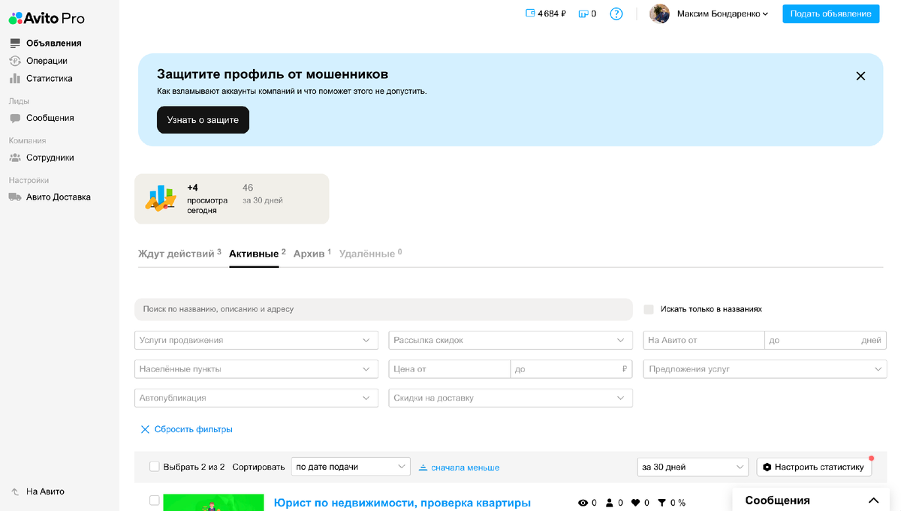Screen dimensions: 901x511
Task: Click the Статистика bar chart icon
Action: pyautogui.click(x=15, y=78)
